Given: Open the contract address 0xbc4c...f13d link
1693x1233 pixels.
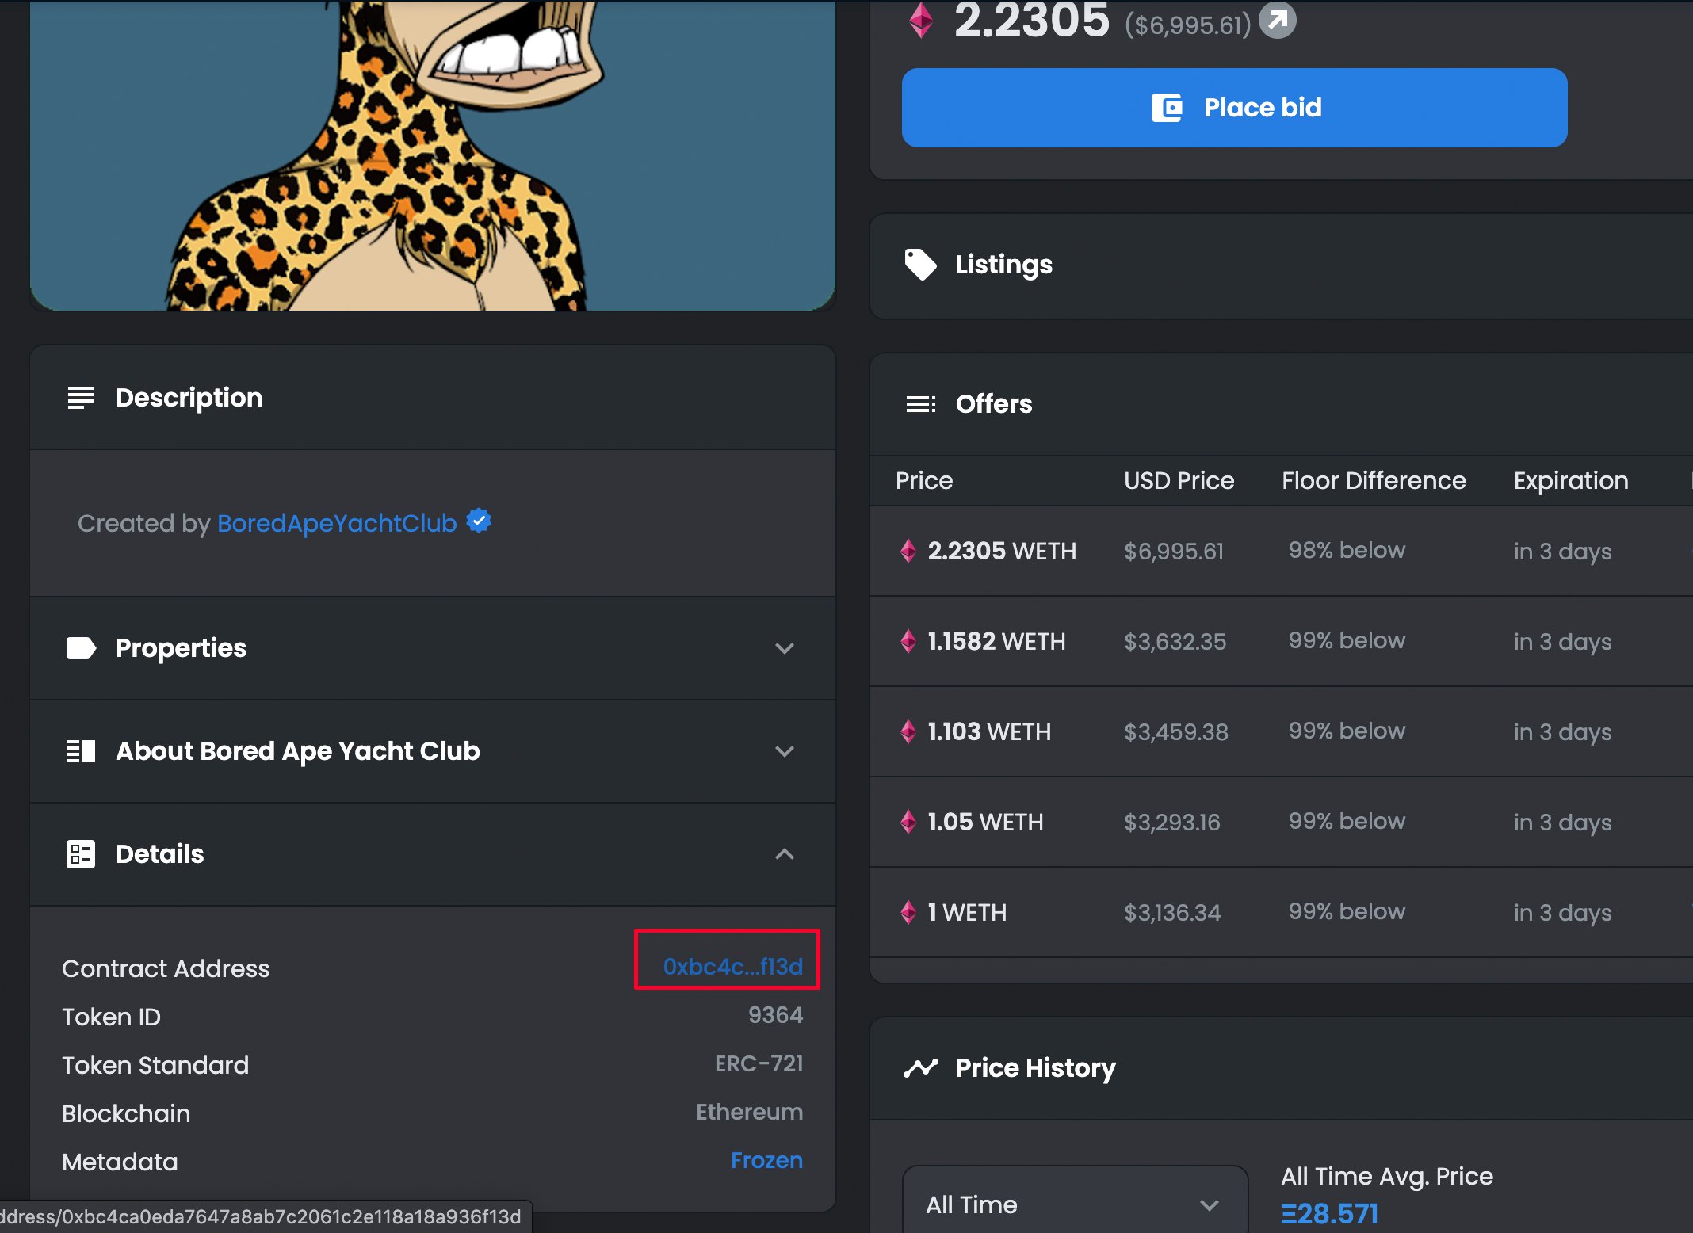Looking at the screenshot, I should pos(732,967).
